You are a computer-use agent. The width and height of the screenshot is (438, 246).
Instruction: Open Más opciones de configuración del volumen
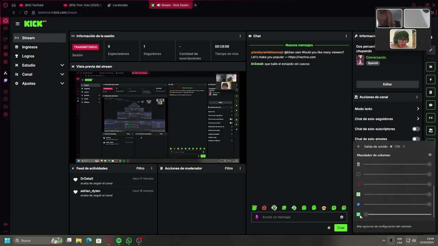click(x=384, y=227)
